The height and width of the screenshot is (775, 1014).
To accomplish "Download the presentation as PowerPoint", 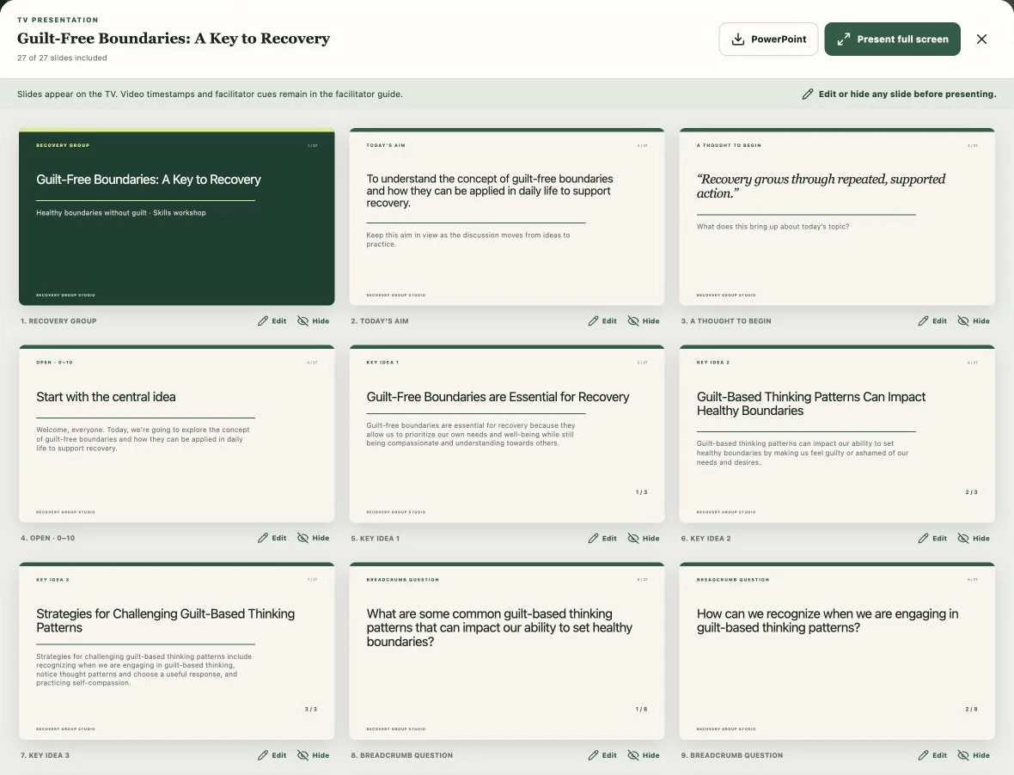I will point(768,39).
